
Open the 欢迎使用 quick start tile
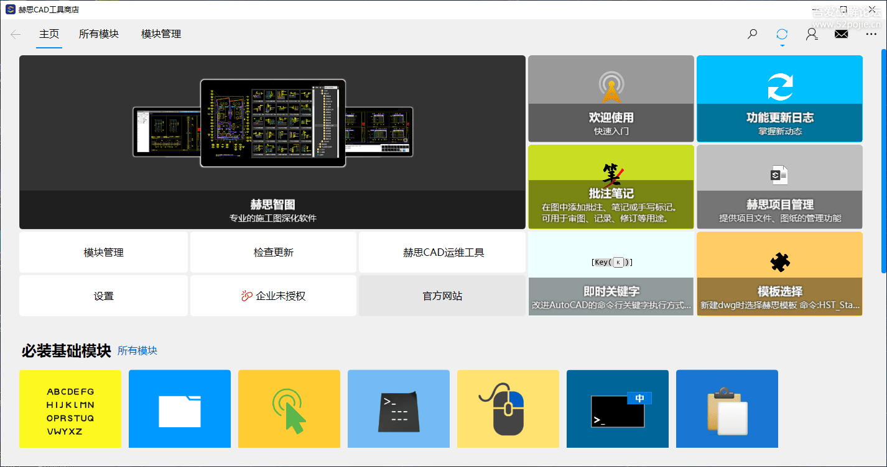click(x=611, y=99)
